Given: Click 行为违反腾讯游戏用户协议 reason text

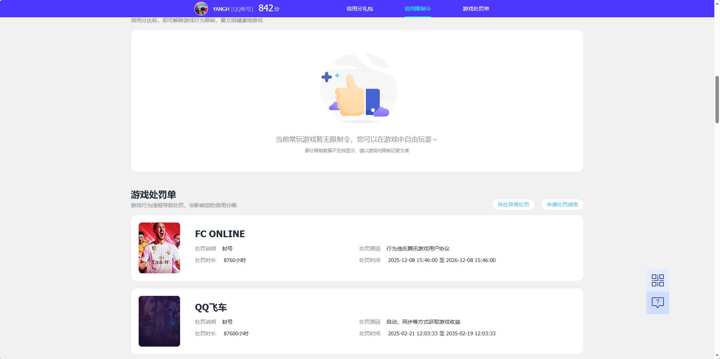Looking at the screenshot, I should point(418,248).
